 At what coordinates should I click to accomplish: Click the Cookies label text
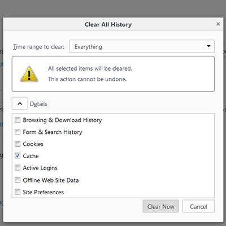pos(33,144)
